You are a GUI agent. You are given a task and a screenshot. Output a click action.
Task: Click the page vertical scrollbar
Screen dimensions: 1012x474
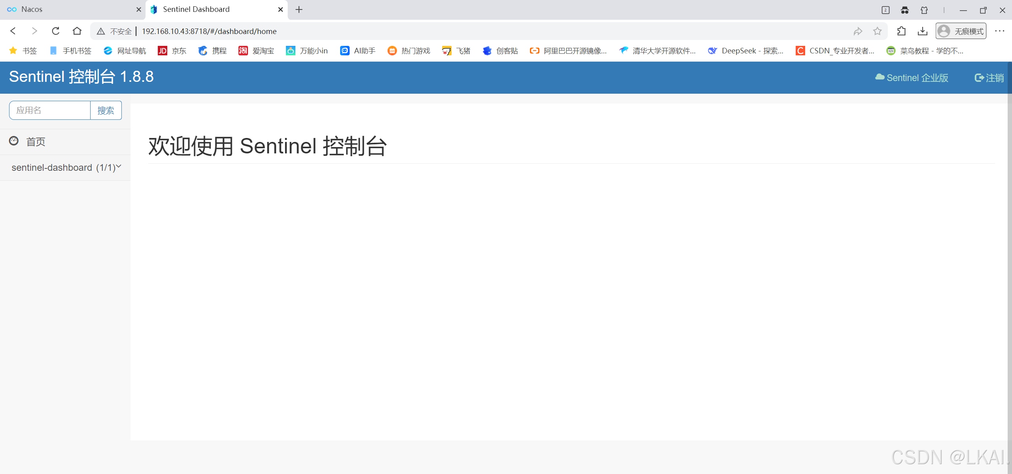point(1010,267)
